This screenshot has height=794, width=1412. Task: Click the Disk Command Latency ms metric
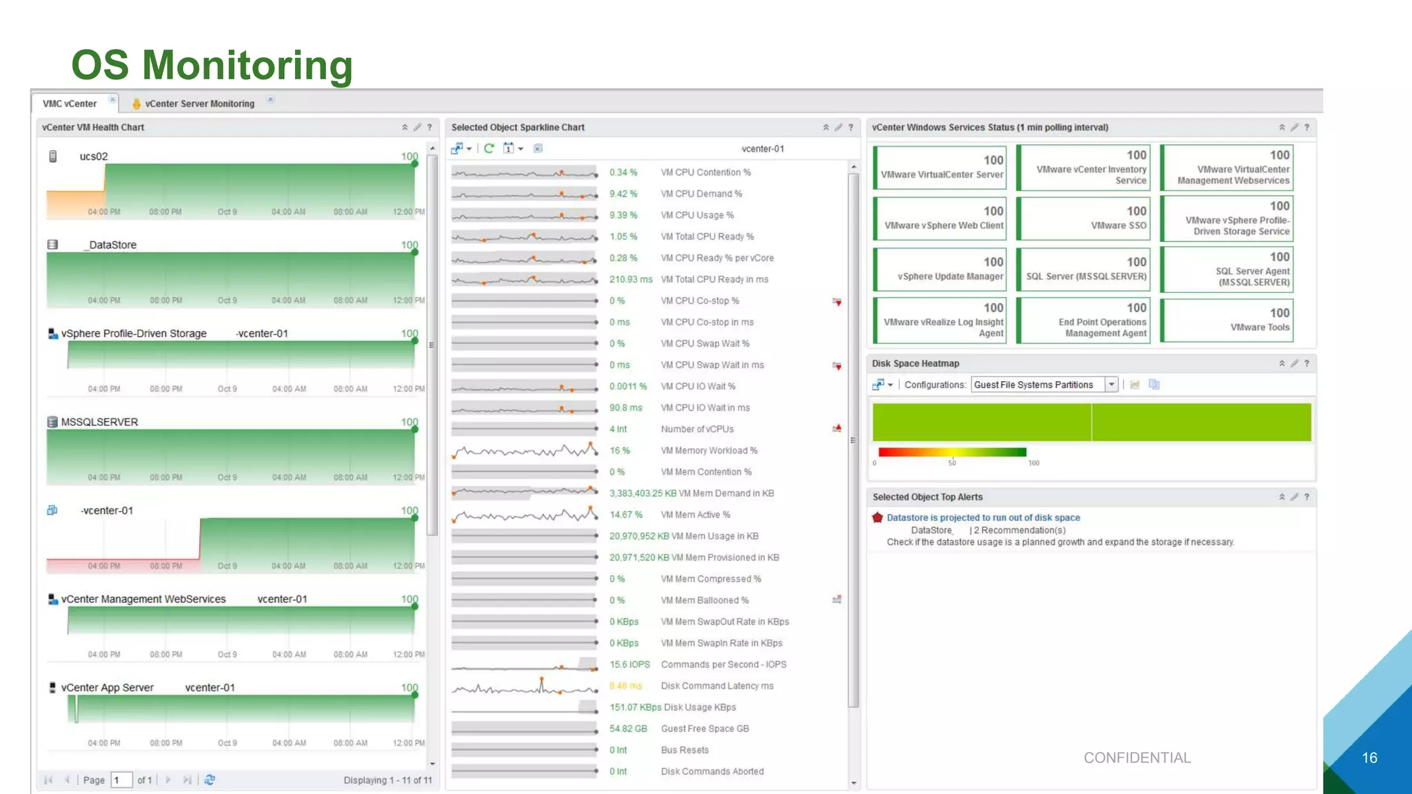(717, 686)
